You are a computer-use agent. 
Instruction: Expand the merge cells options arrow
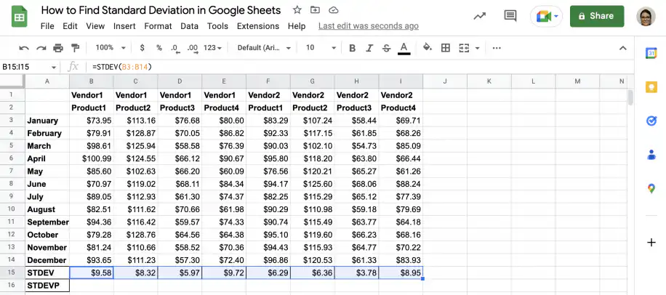click(478, 48)
